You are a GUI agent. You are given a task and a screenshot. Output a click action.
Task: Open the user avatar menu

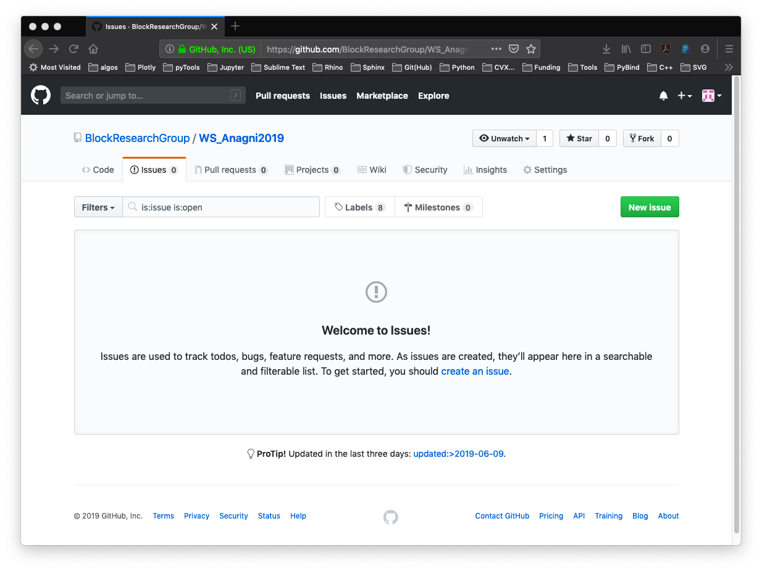point(711,96)
